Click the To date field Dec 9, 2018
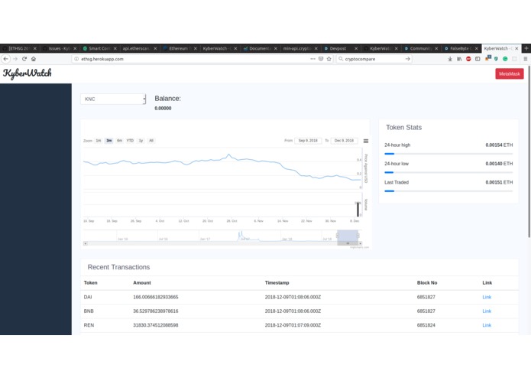Image resolution: width=531 pixels, height=378 pixels. click(344, 141)
